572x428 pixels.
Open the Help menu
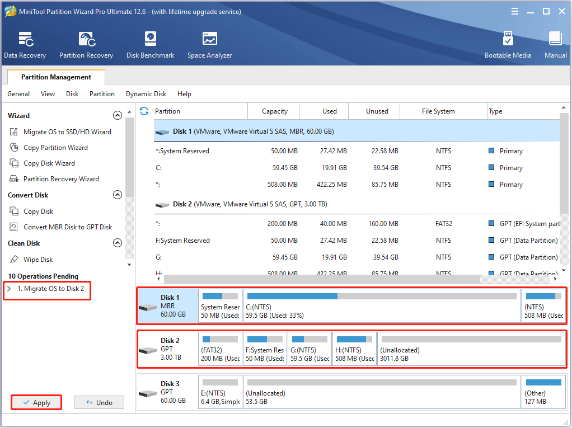tap(184, 94)
